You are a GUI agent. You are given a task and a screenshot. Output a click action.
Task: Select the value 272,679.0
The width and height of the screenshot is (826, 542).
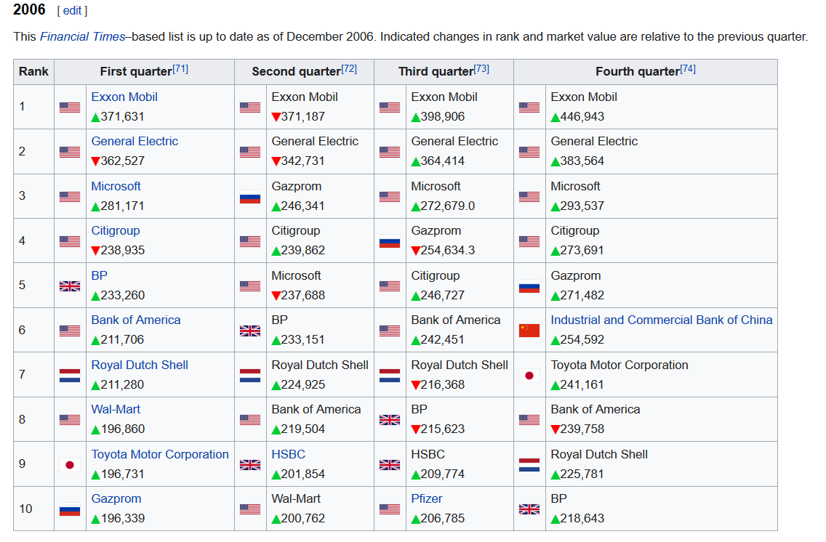(x=447, y=206)
